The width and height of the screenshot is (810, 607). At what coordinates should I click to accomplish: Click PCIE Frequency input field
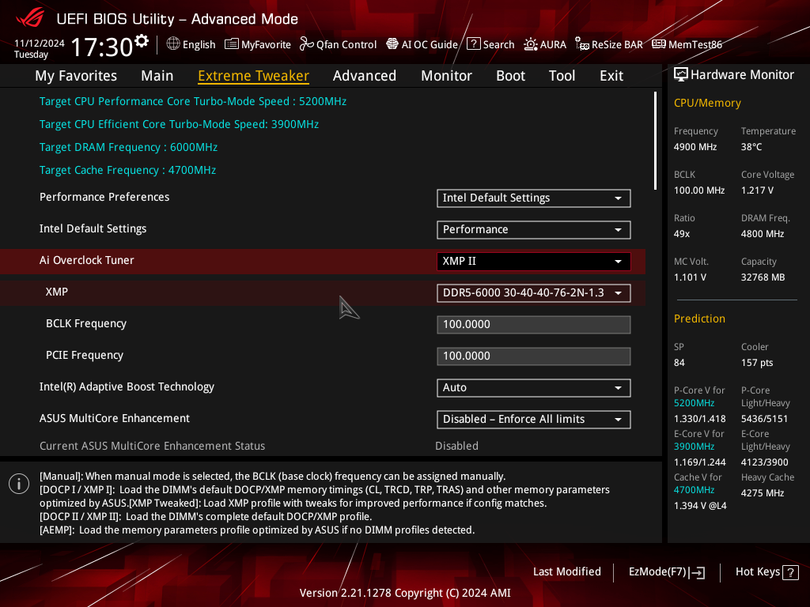(x=534, y=356)
